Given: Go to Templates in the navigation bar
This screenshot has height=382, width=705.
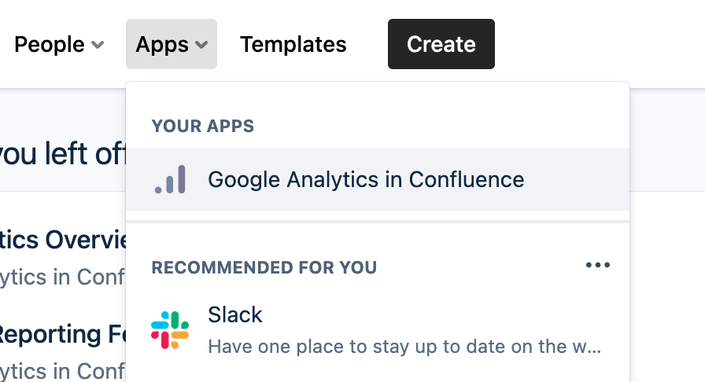Looking at the screenshot, I should [x=293, y=45].
